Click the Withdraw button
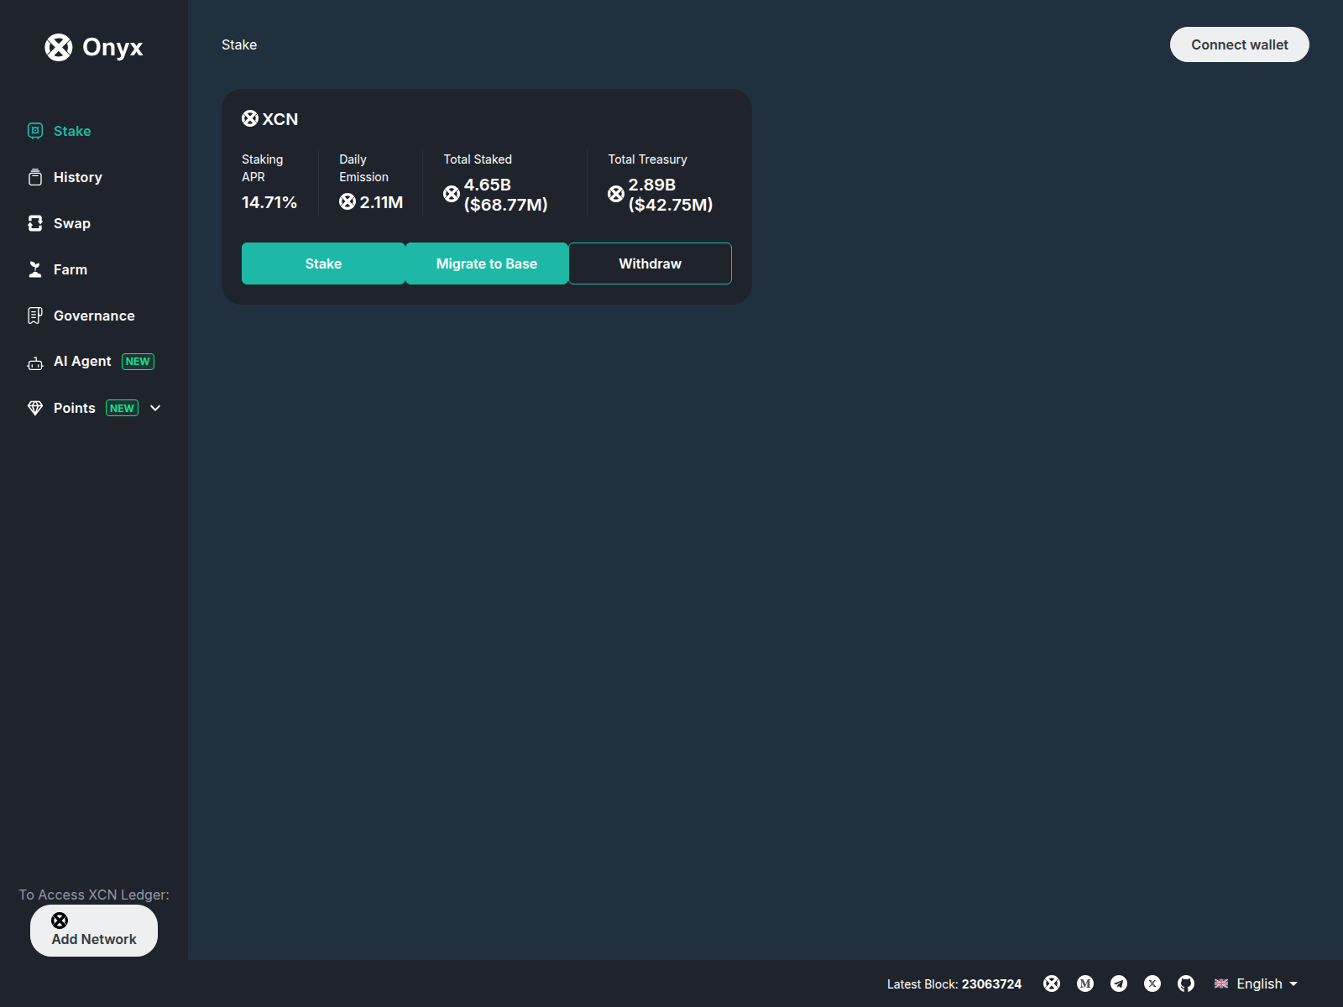 (651, 263)
